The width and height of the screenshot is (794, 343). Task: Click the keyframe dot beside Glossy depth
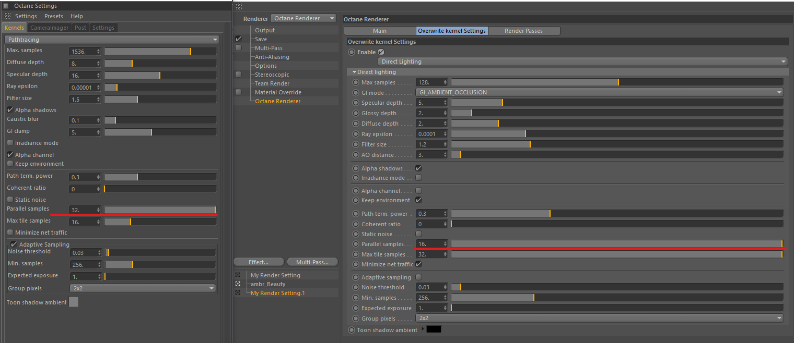(356, 113)
